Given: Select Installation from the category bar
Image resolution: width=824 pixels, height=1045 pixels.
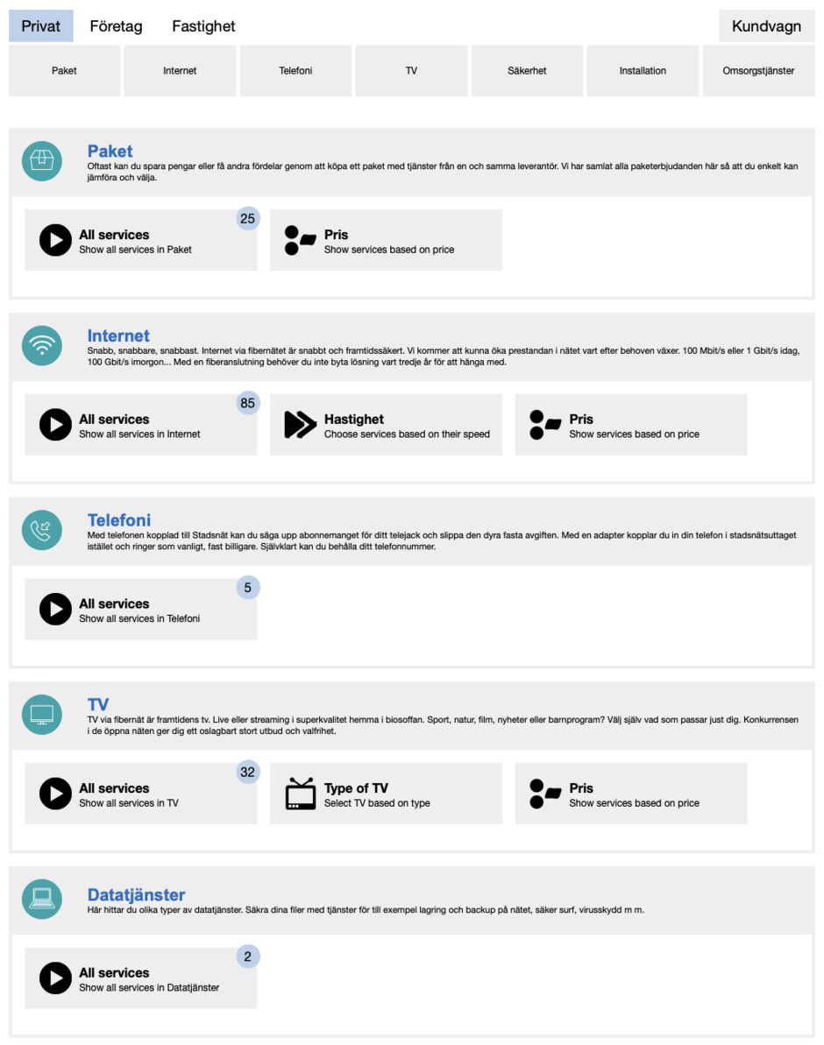Looking at the screenshot, I should (x=643, y=71).
